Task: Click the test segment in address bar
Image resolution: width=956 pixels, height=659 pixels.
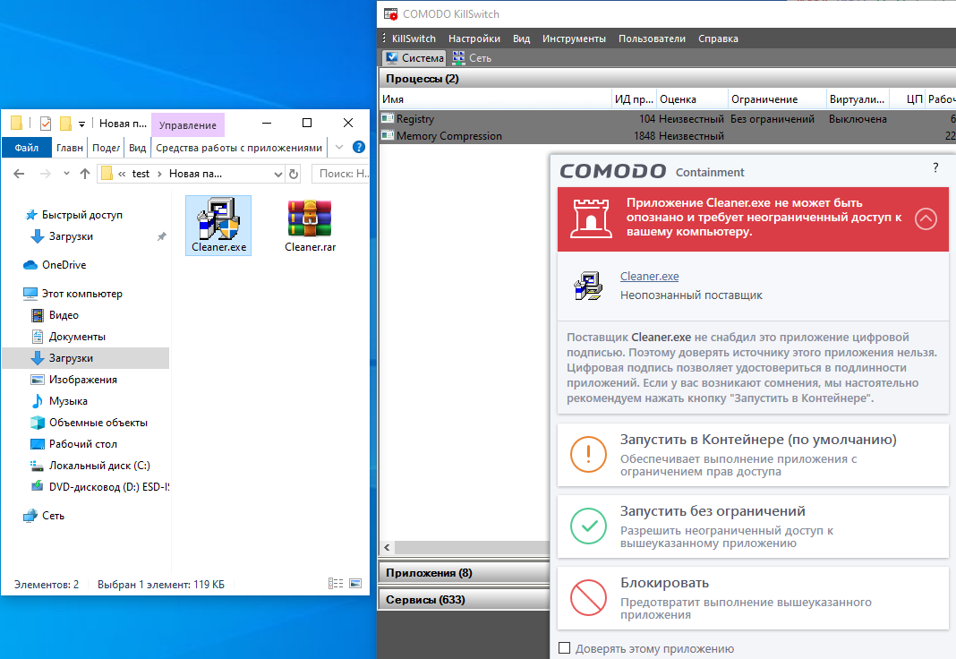Action: tap(141, 174)
